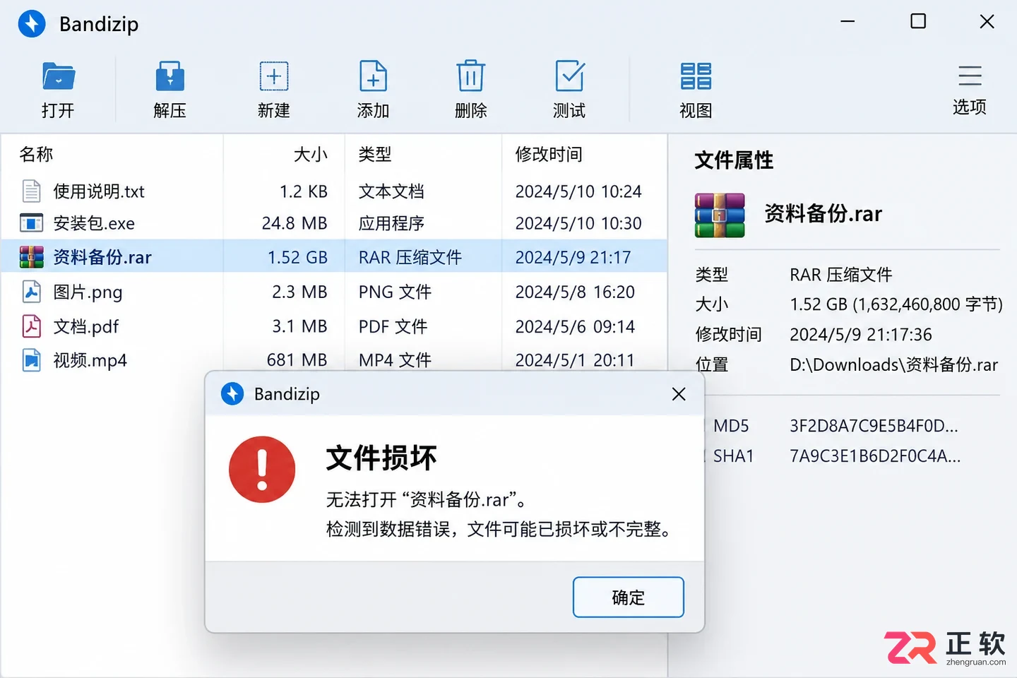Click the 添加 add files icon

point(373,76)
